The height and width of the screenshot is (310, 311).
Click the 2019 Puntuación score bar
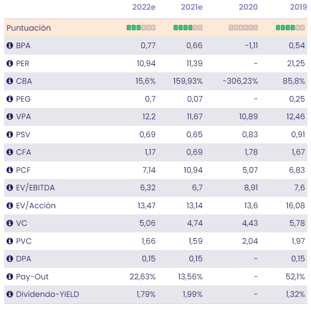click(290, 28)
